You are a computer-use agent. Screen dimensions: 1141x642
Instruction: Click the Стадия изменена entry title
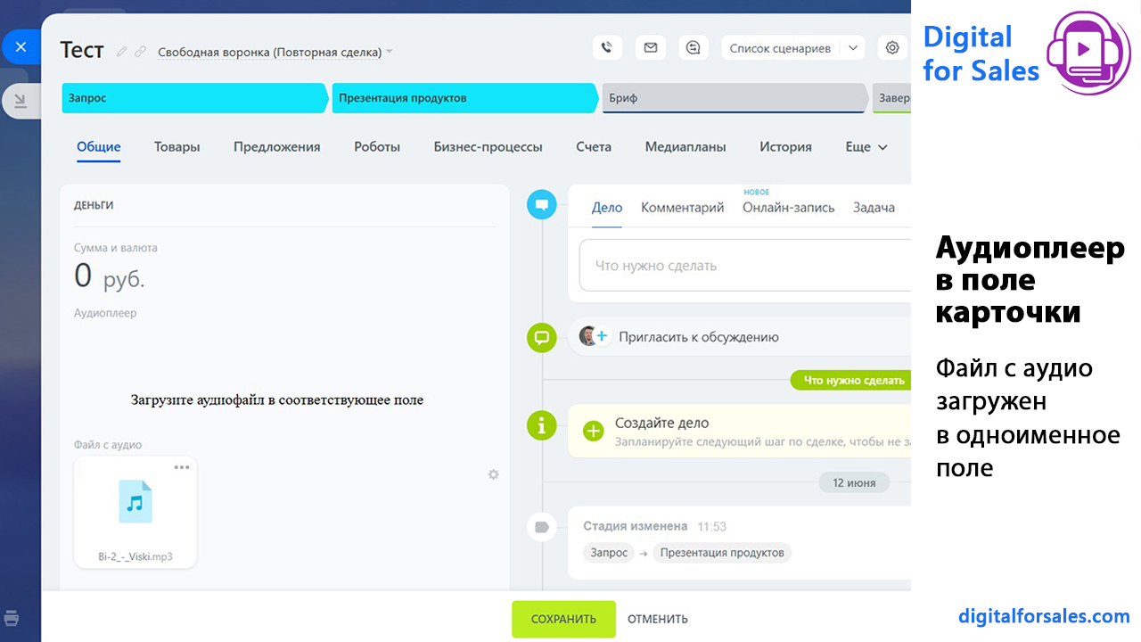(x=635, y=526)
